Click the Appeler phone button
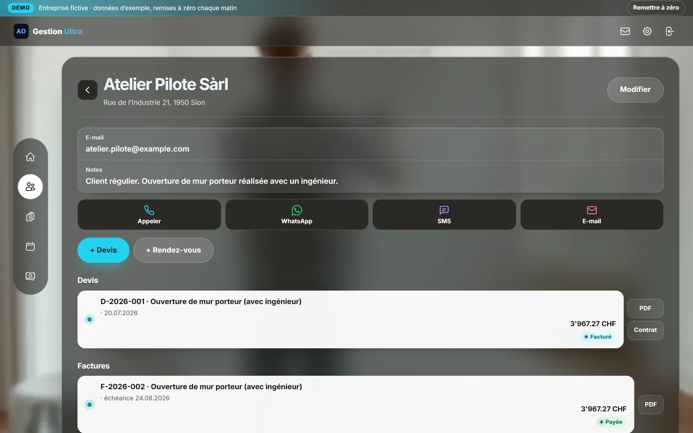Image resolution: width=693 pixels, height=433 pixels. pos(149,215)
